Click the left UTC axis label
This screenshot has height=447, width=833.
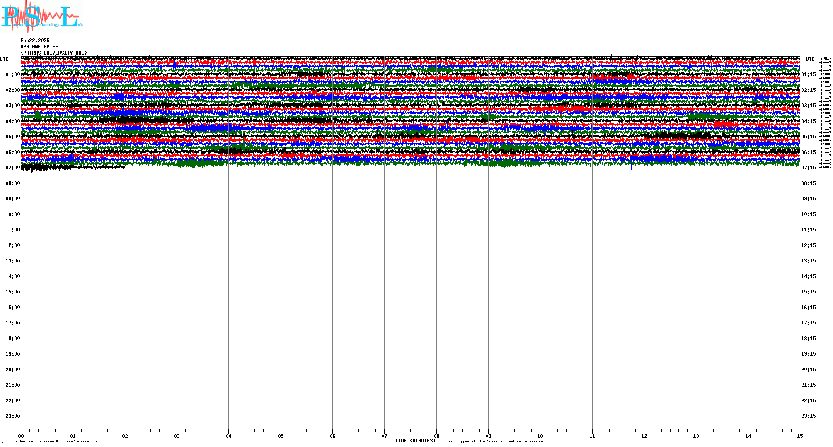pyautogui.click(x=4, y=59)
